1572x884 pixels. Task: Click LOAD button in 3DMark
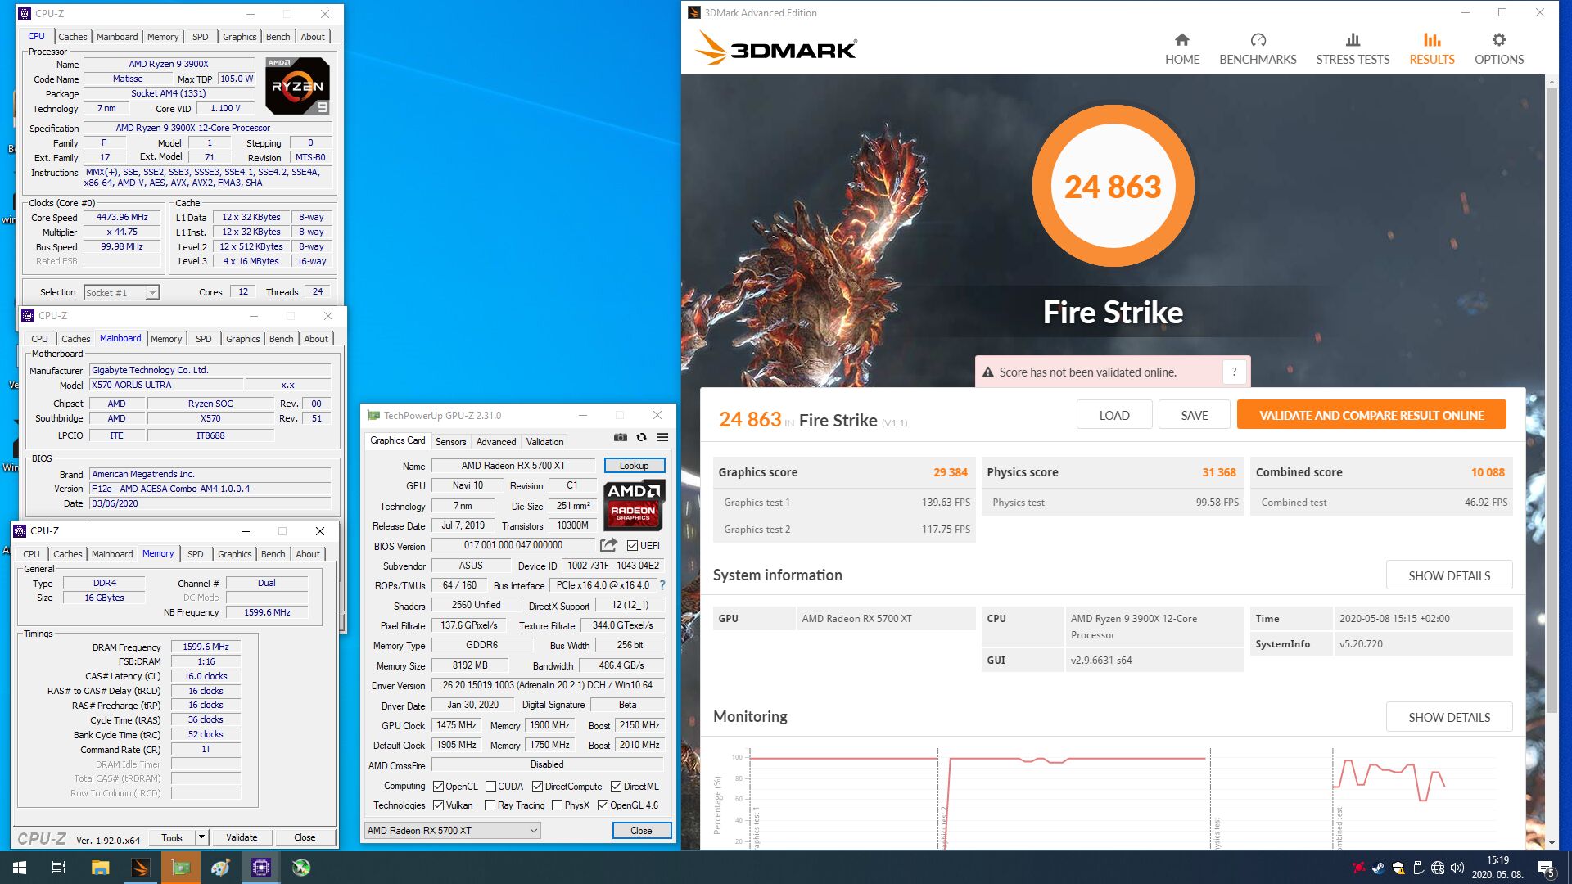[1113, 415]
